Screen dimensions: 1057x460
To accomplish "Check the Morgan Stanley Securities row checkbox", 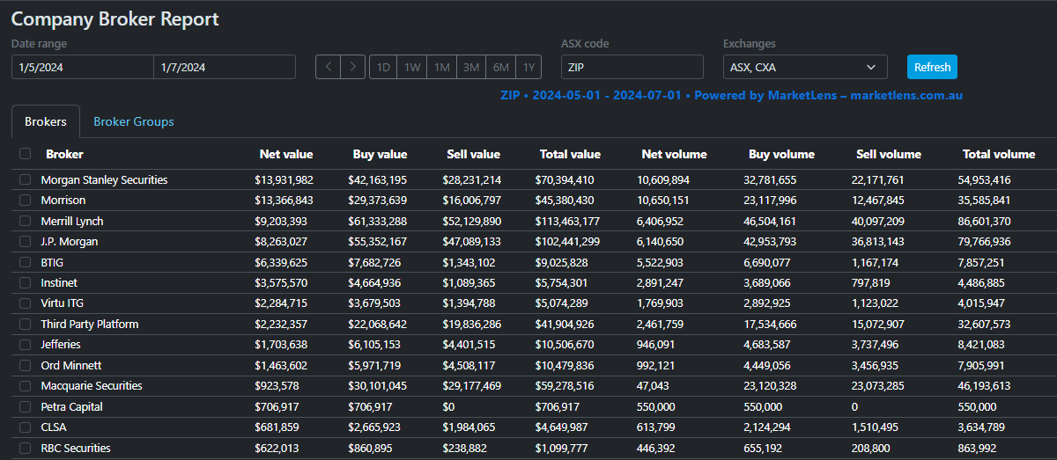I will tap(25, 179).
